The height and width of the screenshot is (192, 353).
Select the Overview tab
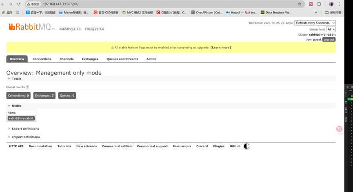tap(17, 59)
